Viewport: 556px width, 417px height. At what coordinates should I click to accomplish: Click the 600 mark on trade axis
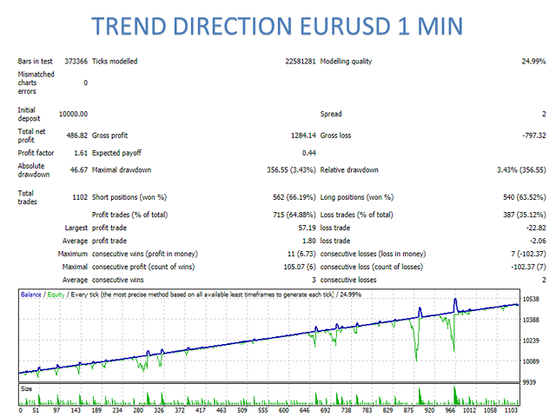pyautogui.click(x=284, y=410)
